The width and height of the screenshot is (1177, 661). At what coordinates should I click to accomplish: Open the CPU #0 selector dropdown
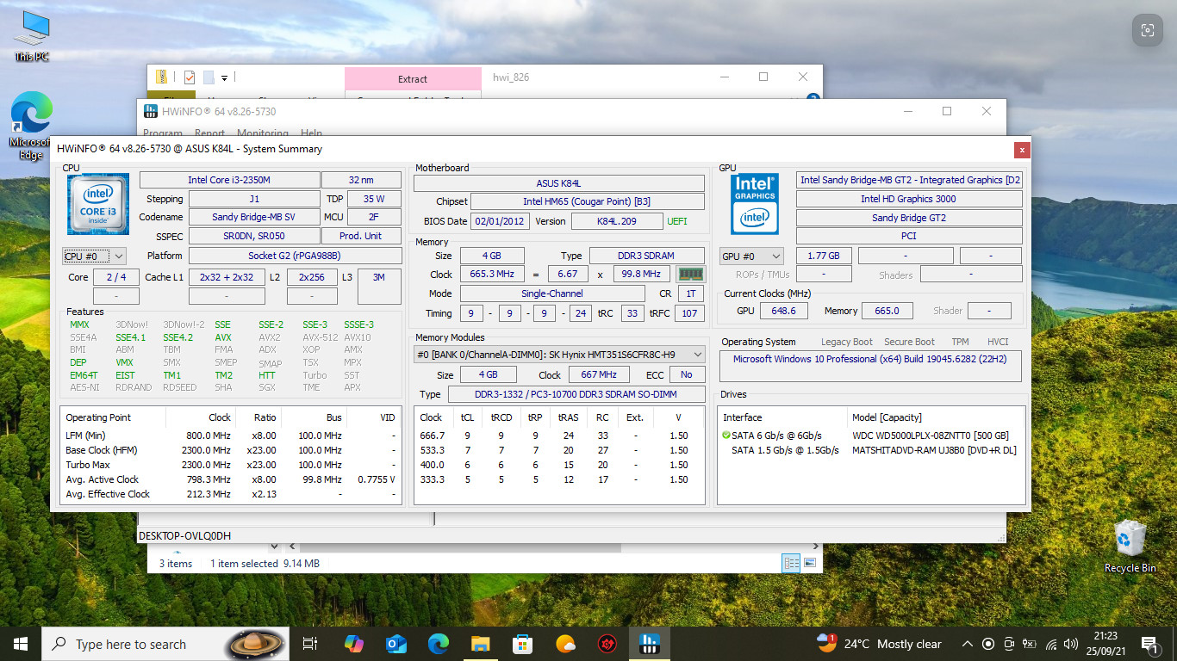click(95, 256)
